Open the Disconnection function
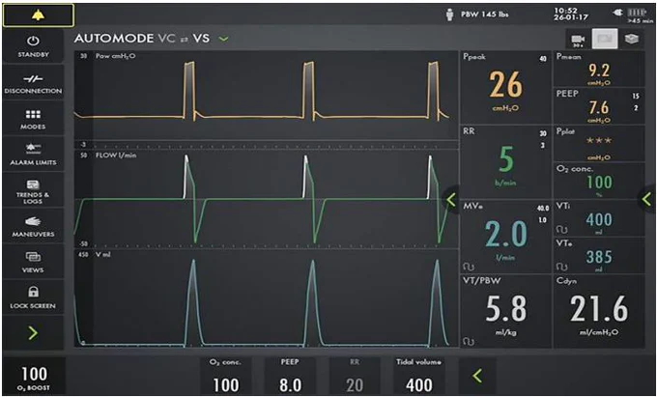The height and width of the screenshot is (397, 657). click(x=33, y=83)
